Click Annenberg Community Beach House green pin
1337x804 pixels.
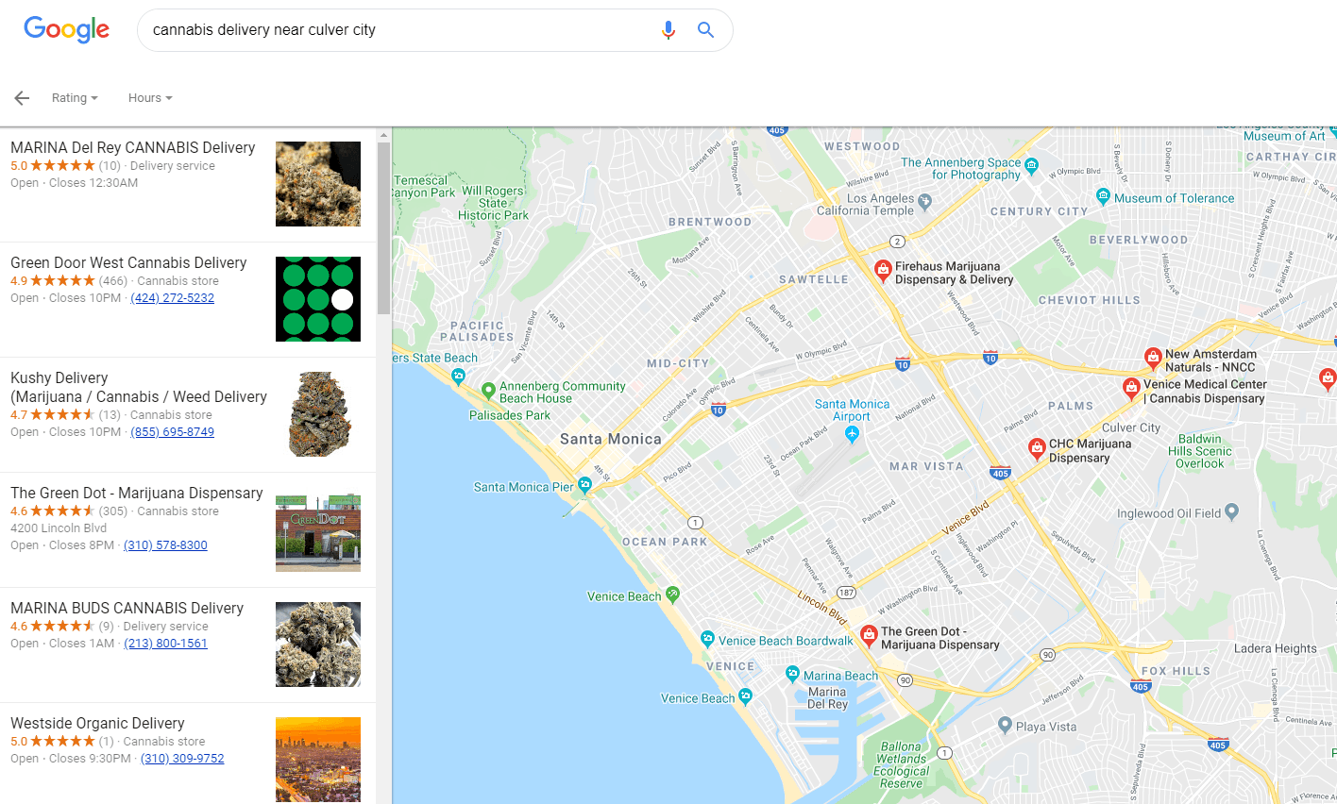[x=488, y=391]
